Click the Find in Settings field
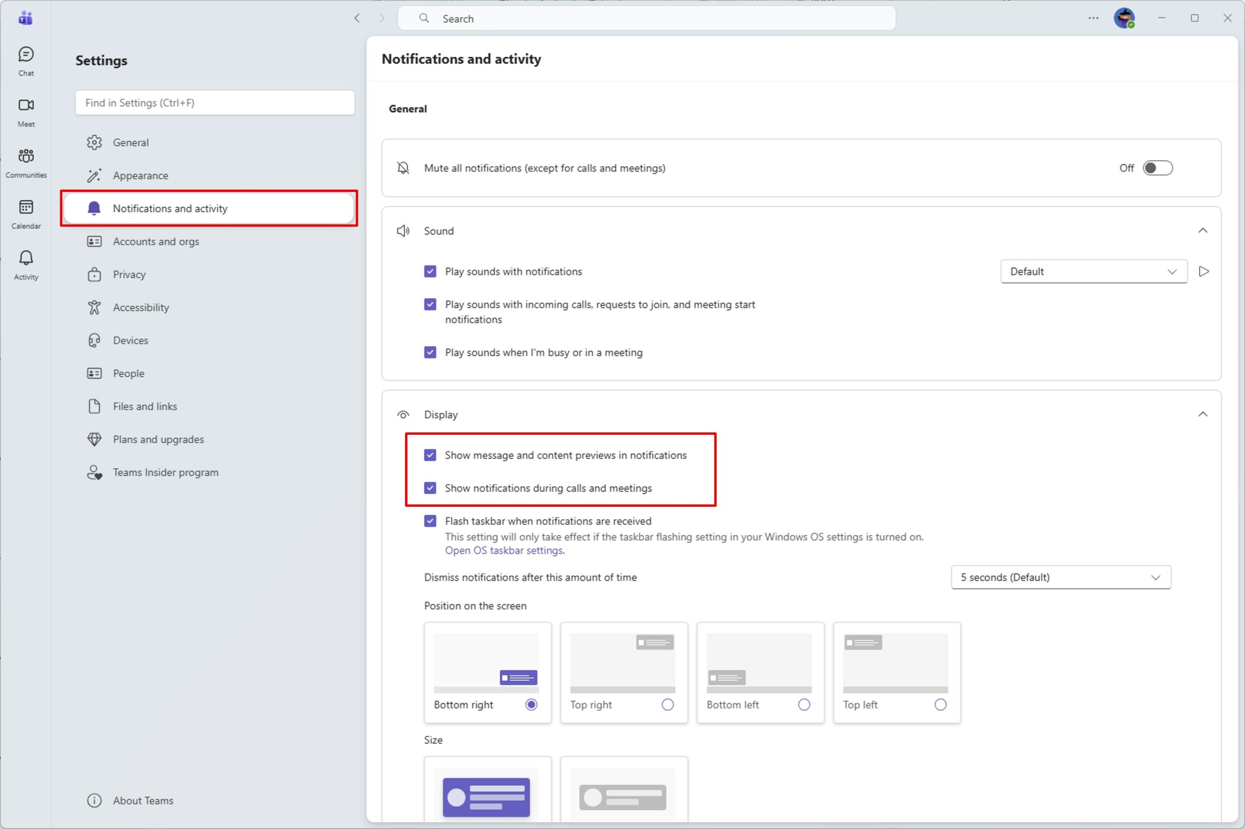 tap(214, 103)
